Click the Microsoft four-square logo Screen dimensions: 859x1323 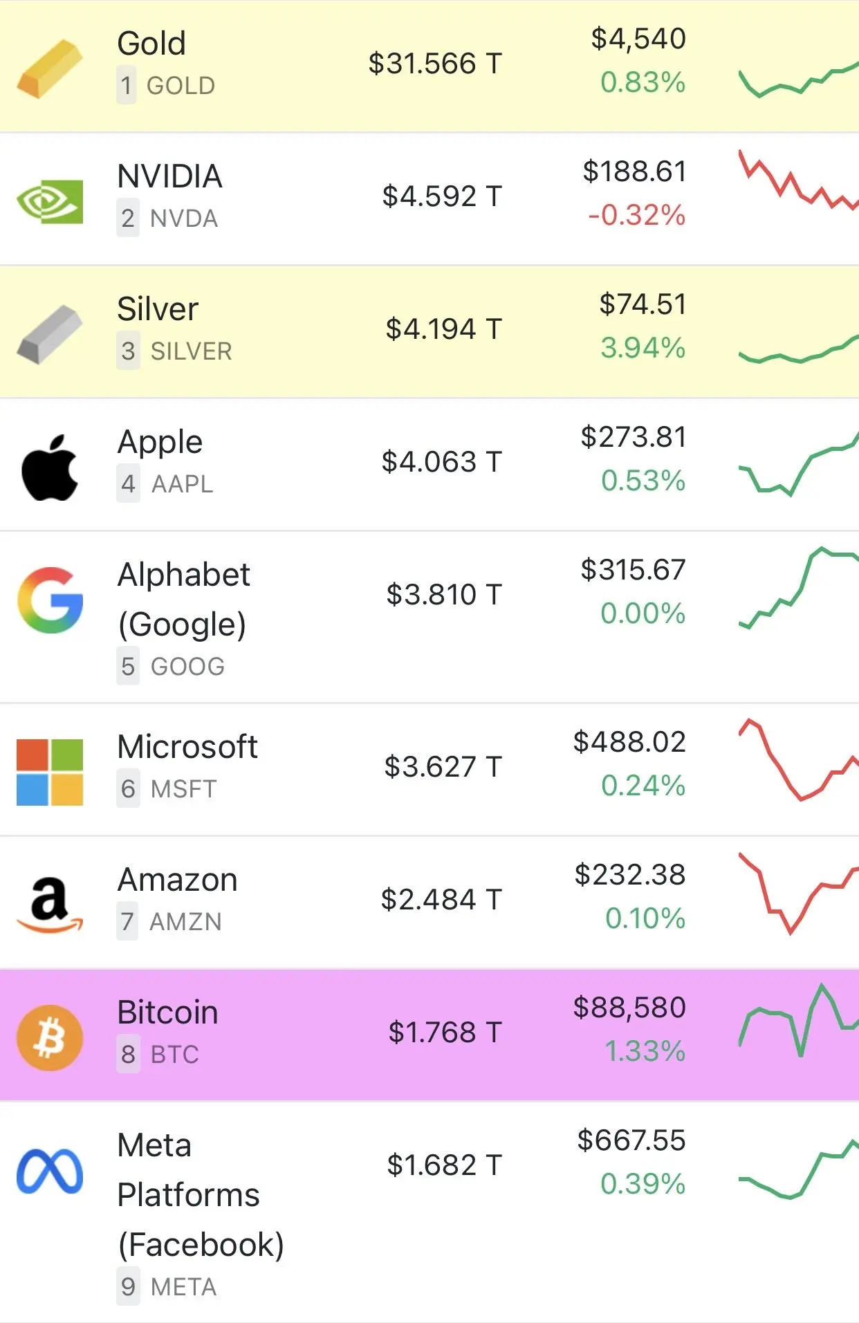(50, 772)
